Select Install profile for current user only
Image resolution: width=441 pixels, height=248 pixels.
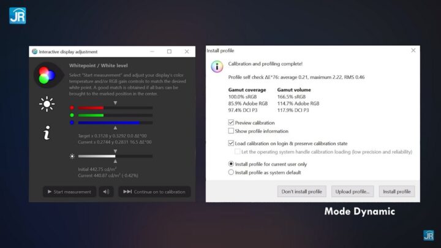[231, 164]
